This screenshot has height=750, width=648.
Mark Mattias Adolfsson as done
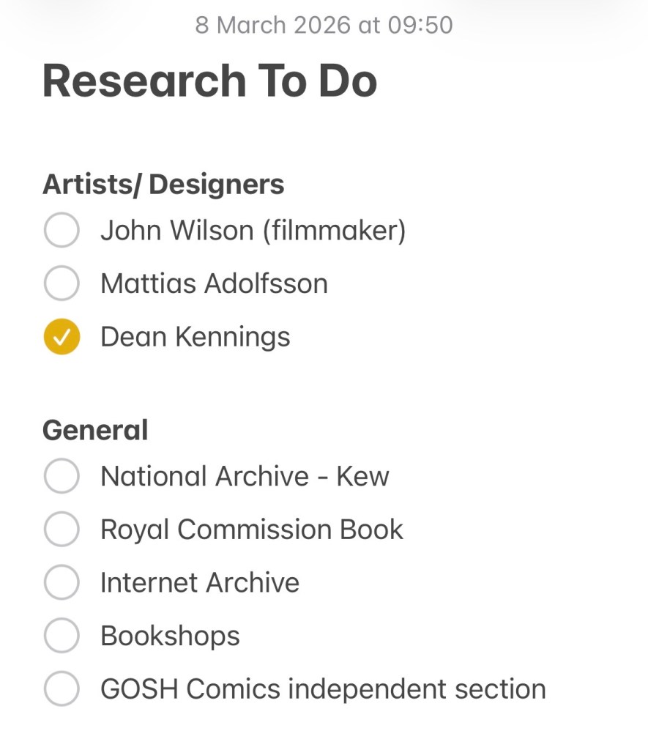(62, 283)
